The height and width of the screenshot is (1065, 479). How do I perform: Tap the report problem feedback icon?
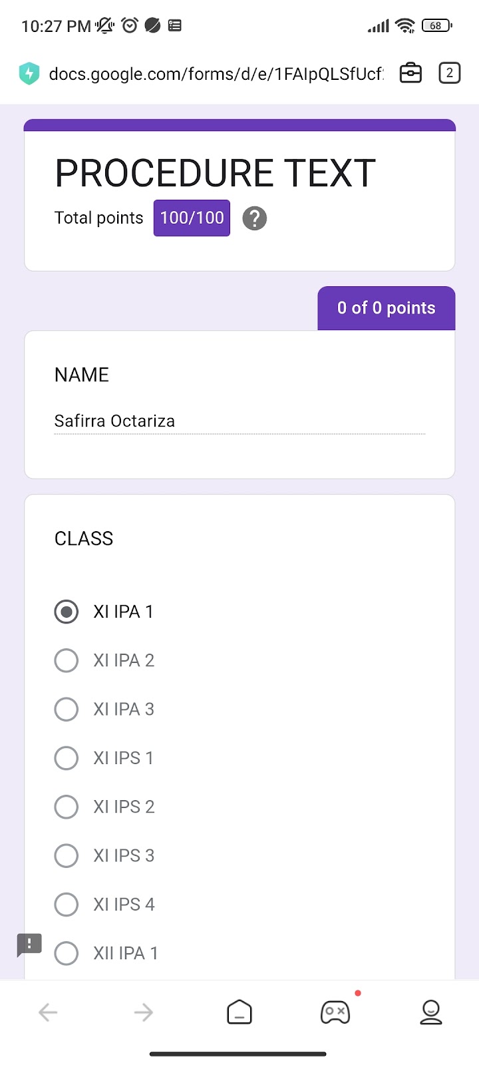point(29,945)
